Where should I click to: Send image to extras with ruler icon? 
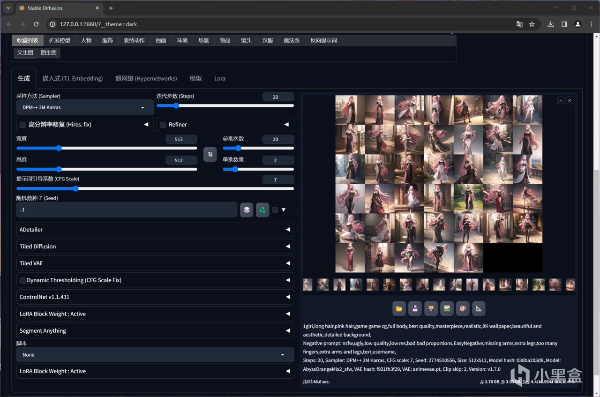pos(479,308)
